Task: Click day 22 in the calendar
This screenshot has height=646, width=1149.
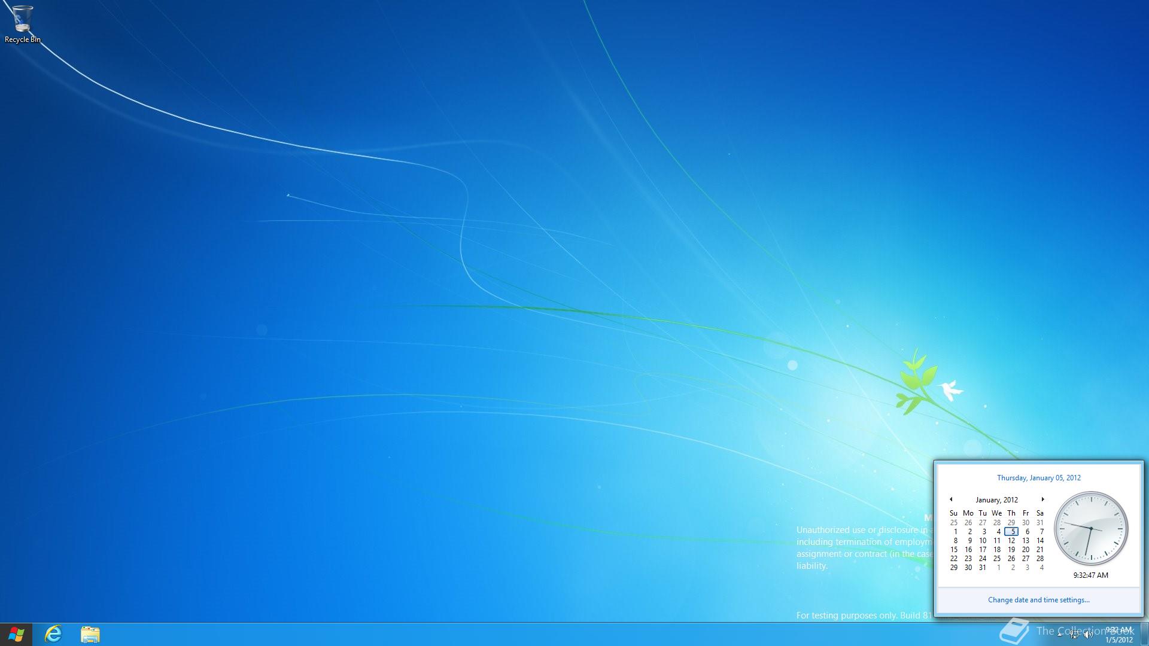Action: click(x=954, y=559)
